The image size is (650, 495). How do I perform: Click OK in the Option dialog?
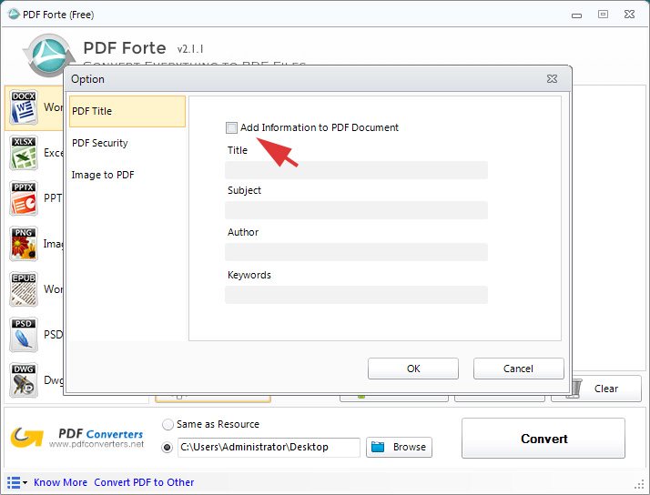point(413,369)
